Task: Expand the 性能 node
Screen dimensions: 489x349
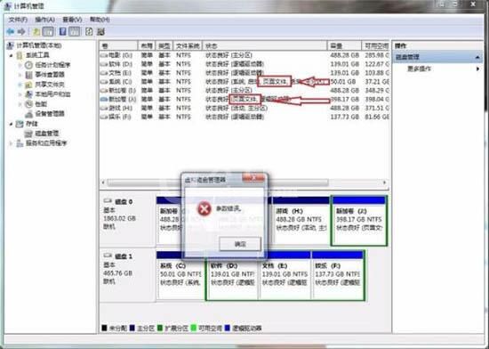Action: 20,104
